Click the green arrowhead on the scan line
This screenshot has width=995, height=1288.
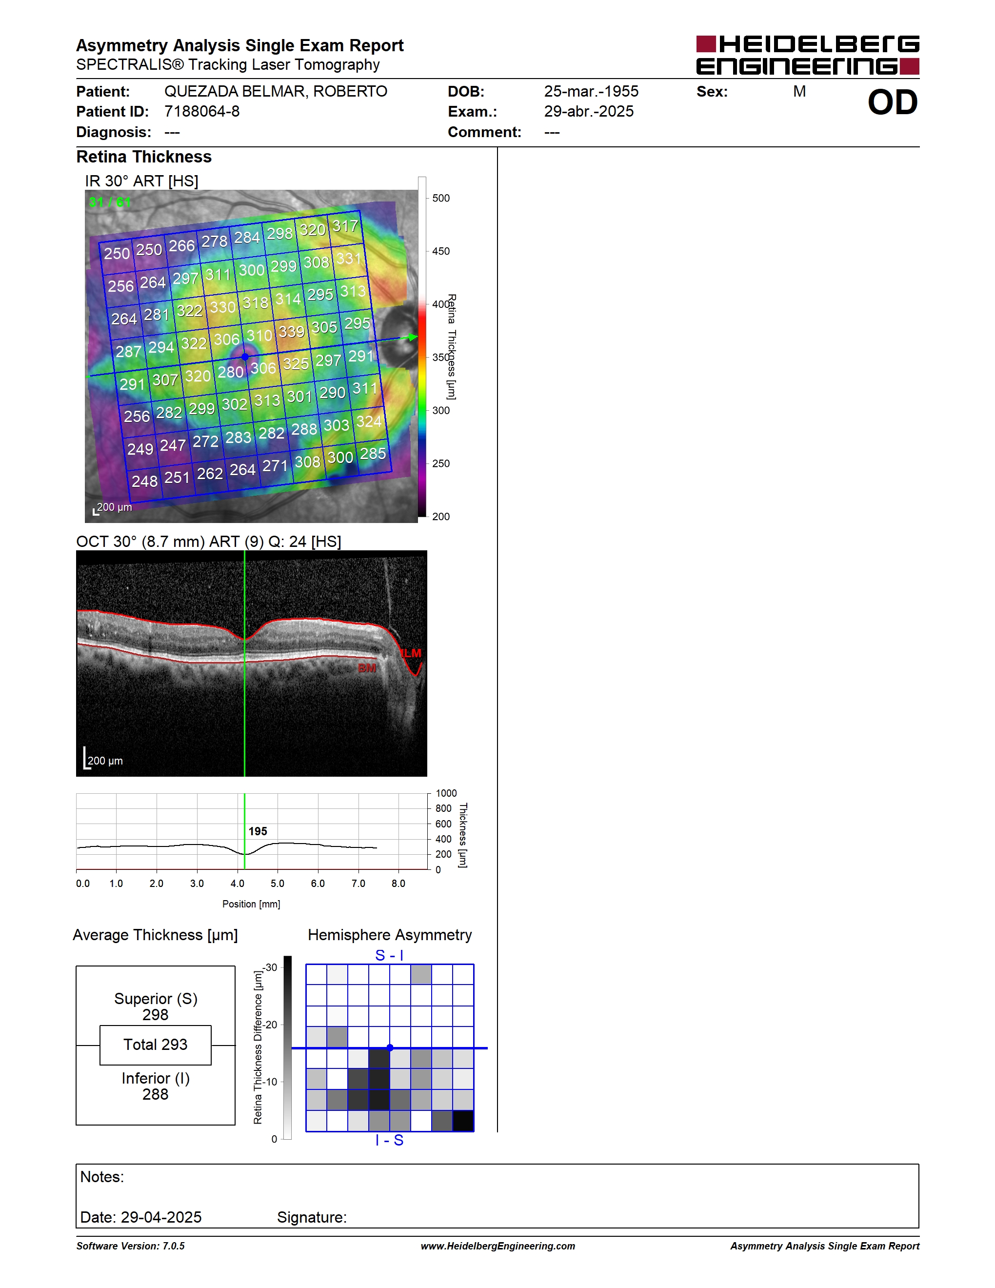[x=413, y=337]
